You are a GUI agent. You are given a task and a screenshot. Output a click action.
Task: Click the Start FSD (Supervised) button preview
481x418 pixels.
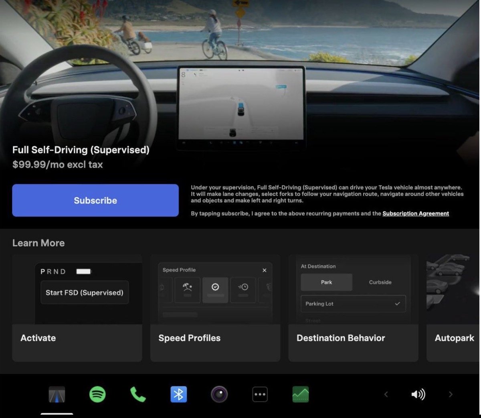point(85,292)
